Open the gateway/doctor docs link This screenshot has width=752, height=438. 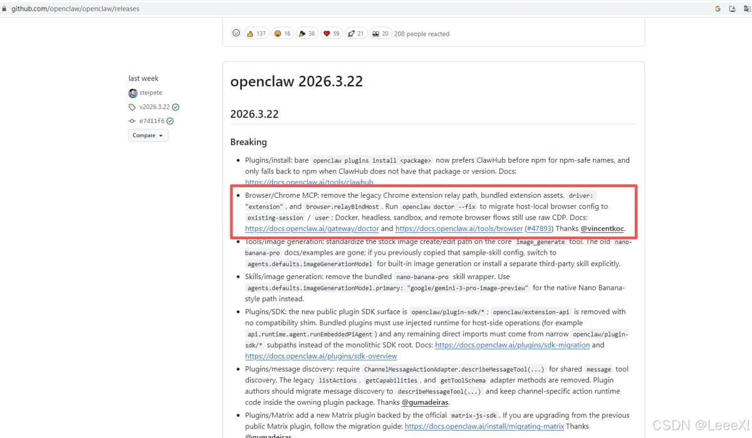coord(312,228)
